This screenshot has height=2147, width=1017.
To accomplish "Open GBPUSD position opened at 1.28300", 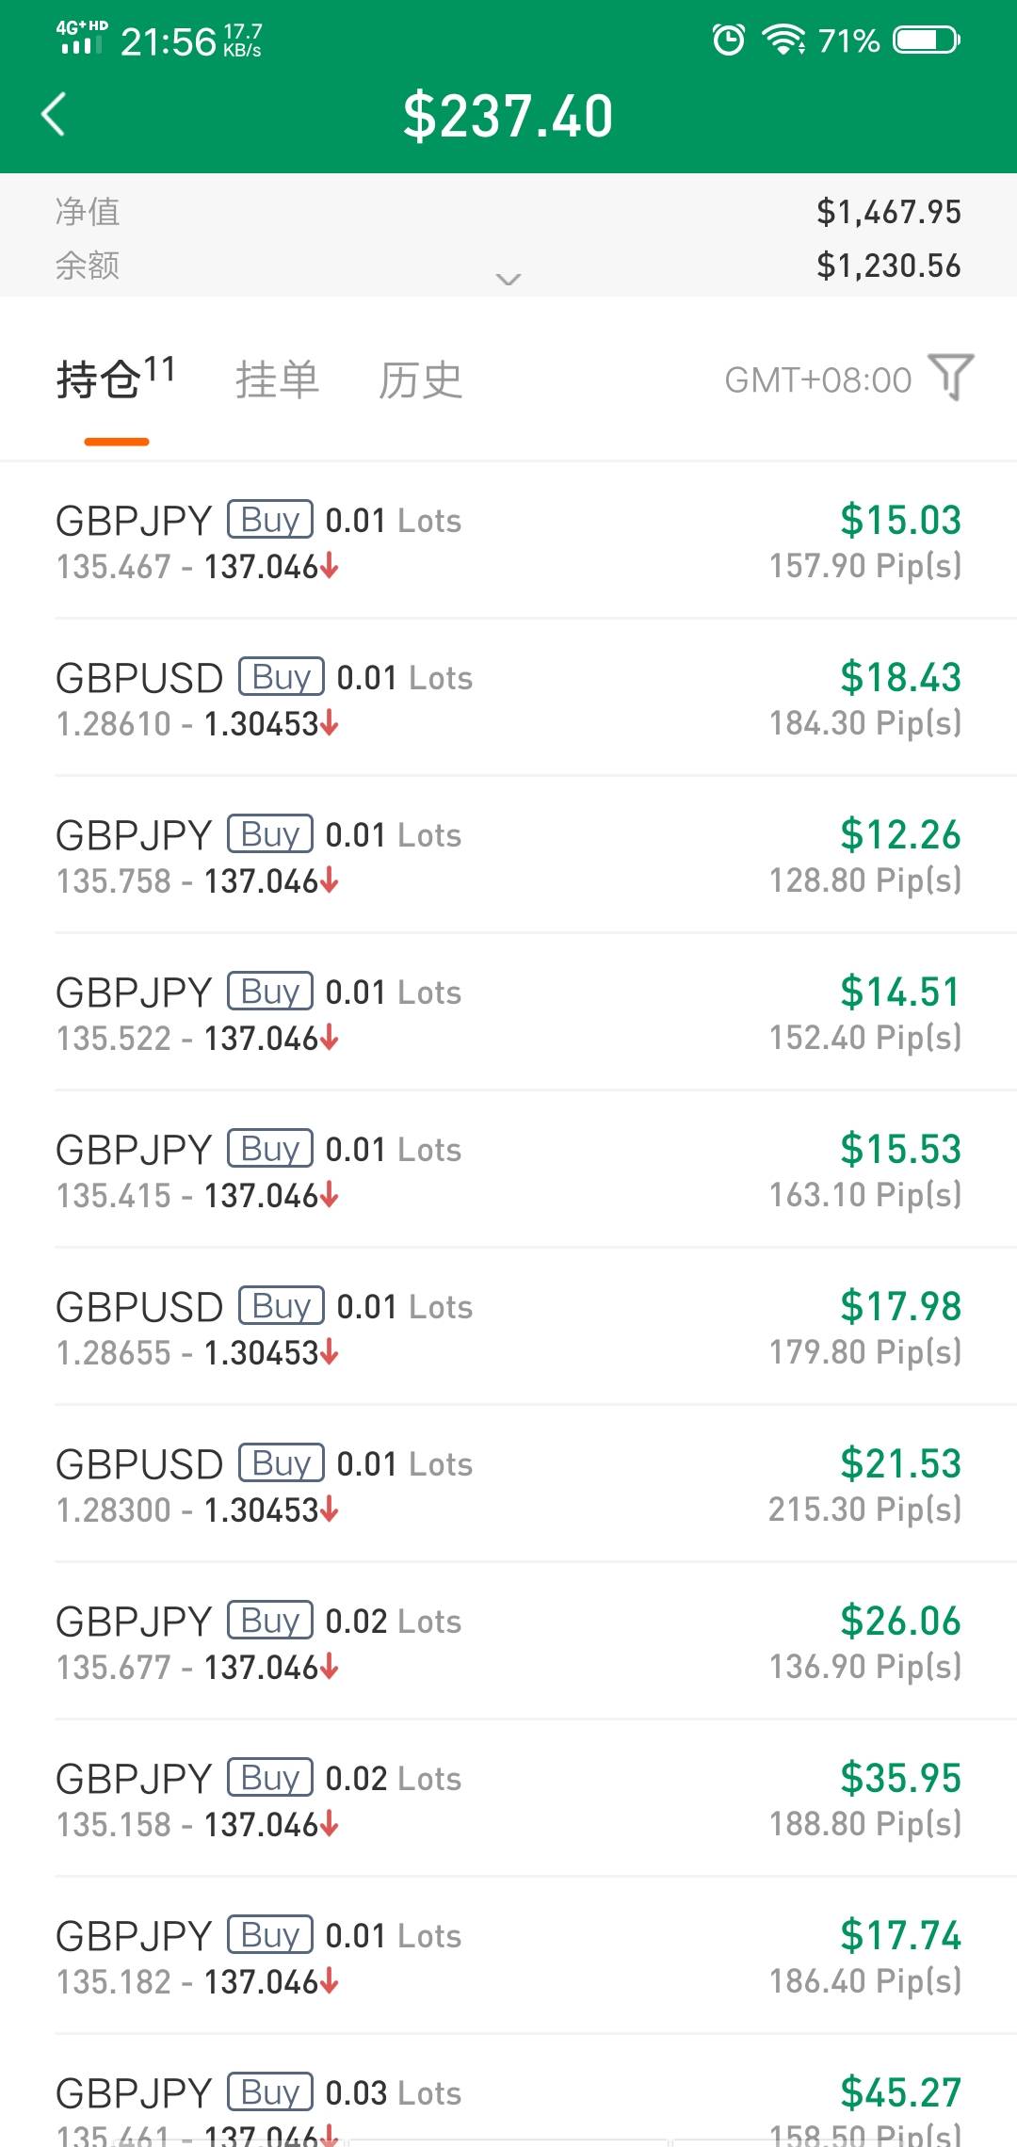I will 508,1485.
